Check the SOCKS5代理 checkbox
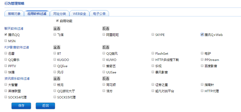 click(55, 97)
